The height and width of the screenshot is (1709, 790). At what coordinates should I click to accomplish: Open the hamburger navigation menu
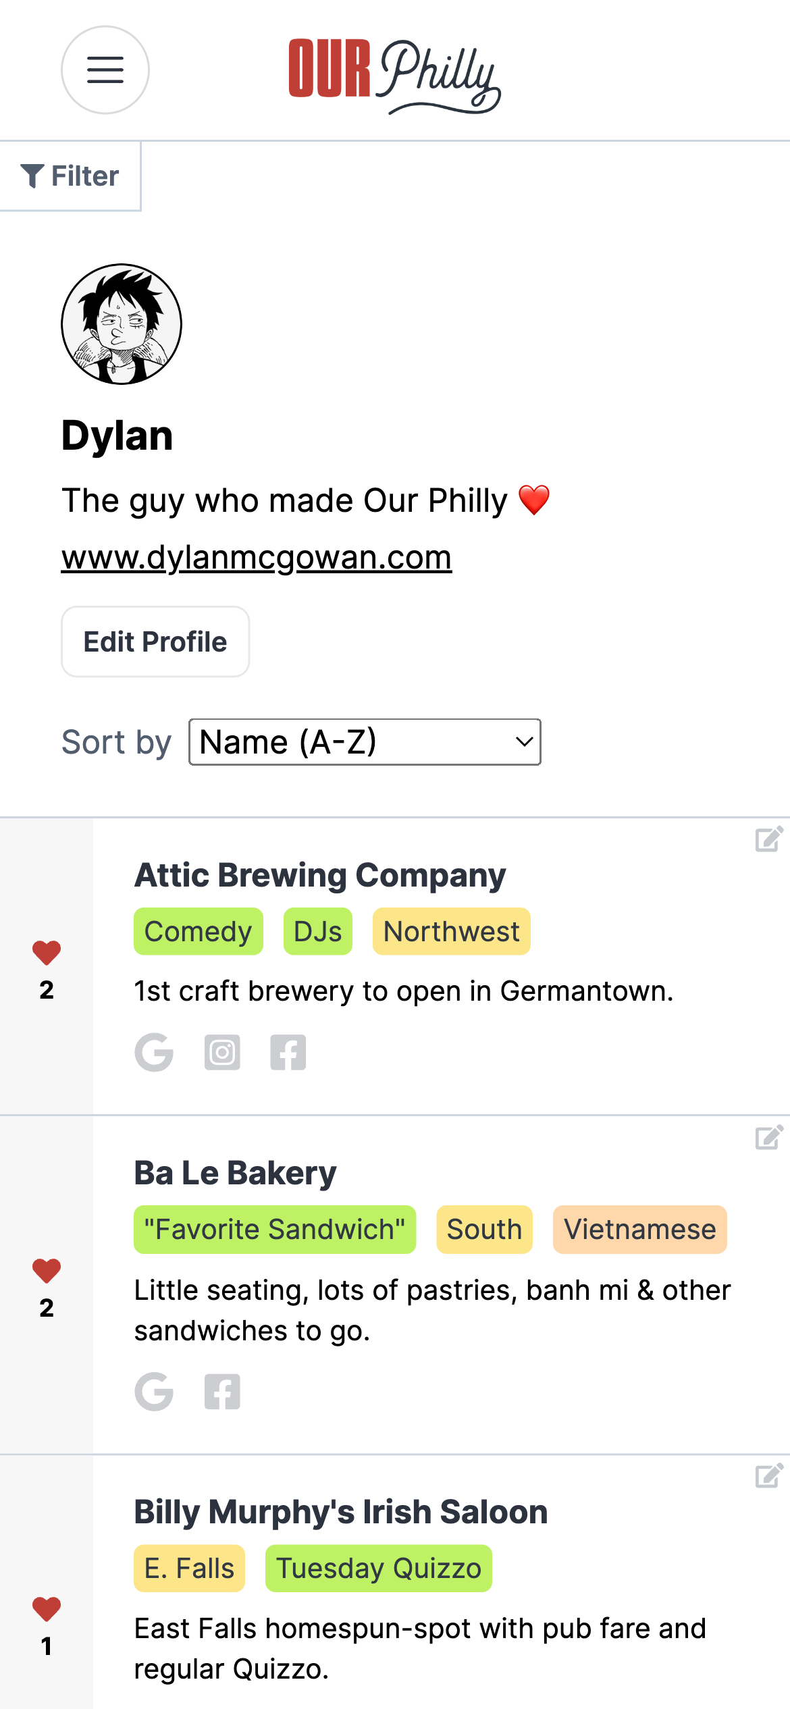click(105, 70)
